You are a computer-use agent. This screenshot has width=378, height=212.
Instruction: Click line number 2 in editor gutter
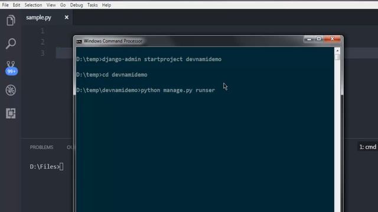click(43, 42)
